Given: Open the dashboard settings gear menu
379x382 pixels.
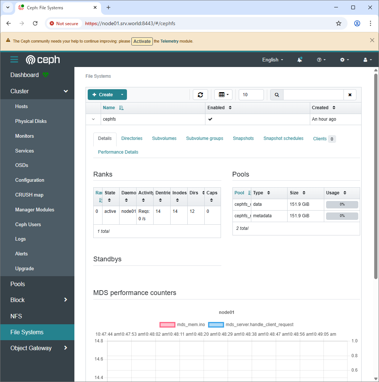Looking at the screenshot, I should [x=344, y=60].
